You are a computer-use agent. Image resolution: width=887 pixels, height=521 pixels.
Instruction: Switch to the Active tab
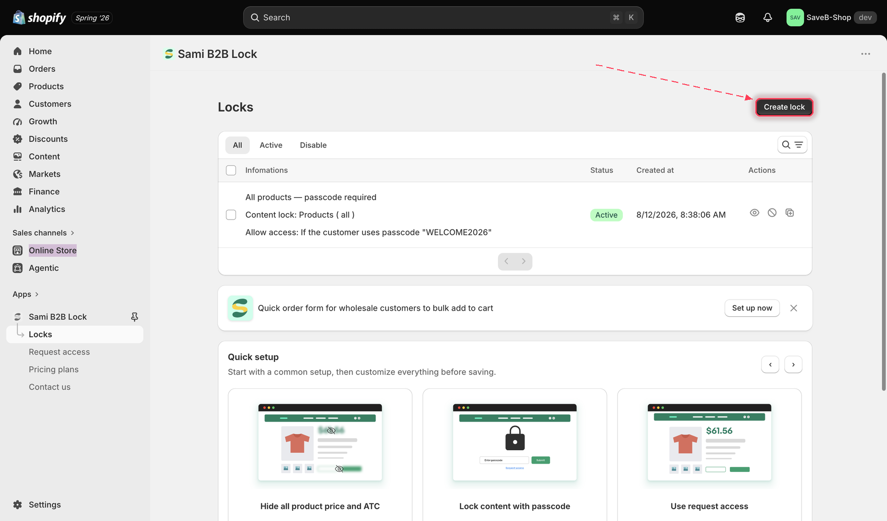271,145
